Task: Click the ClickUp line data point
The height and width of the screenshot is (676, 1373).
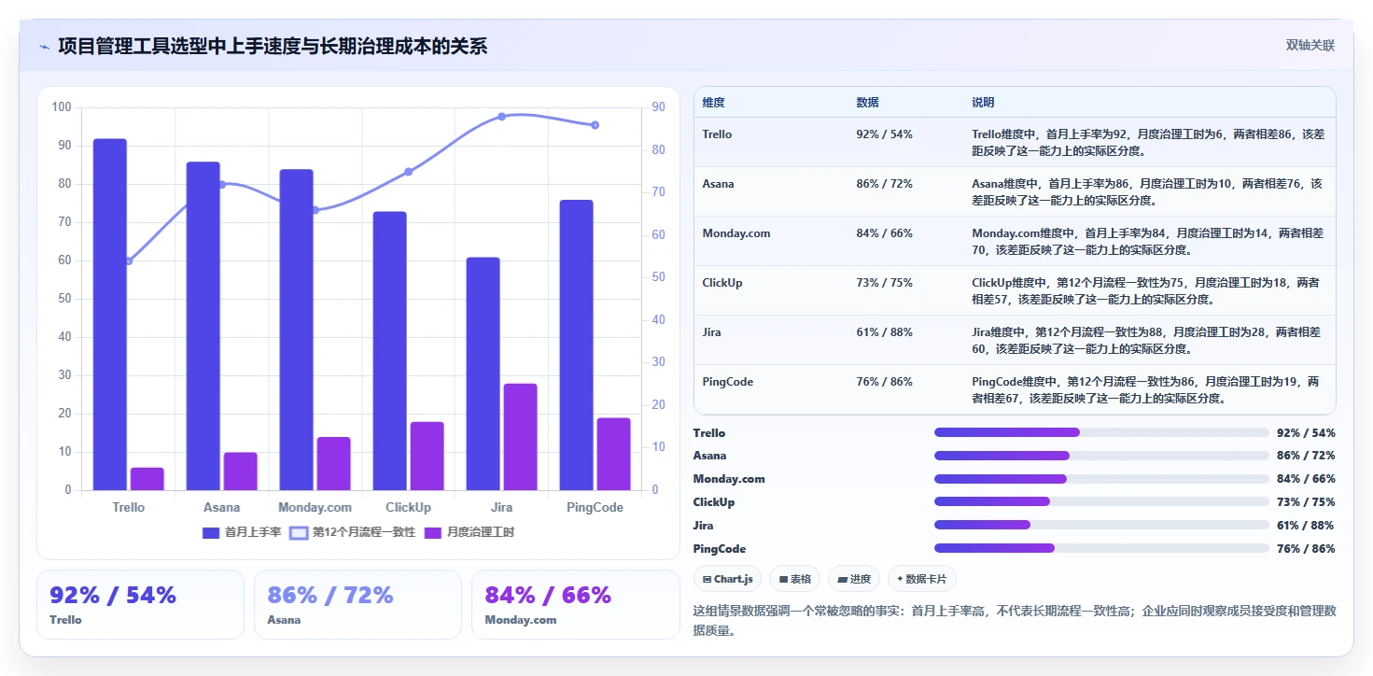Action: [409, 172]
